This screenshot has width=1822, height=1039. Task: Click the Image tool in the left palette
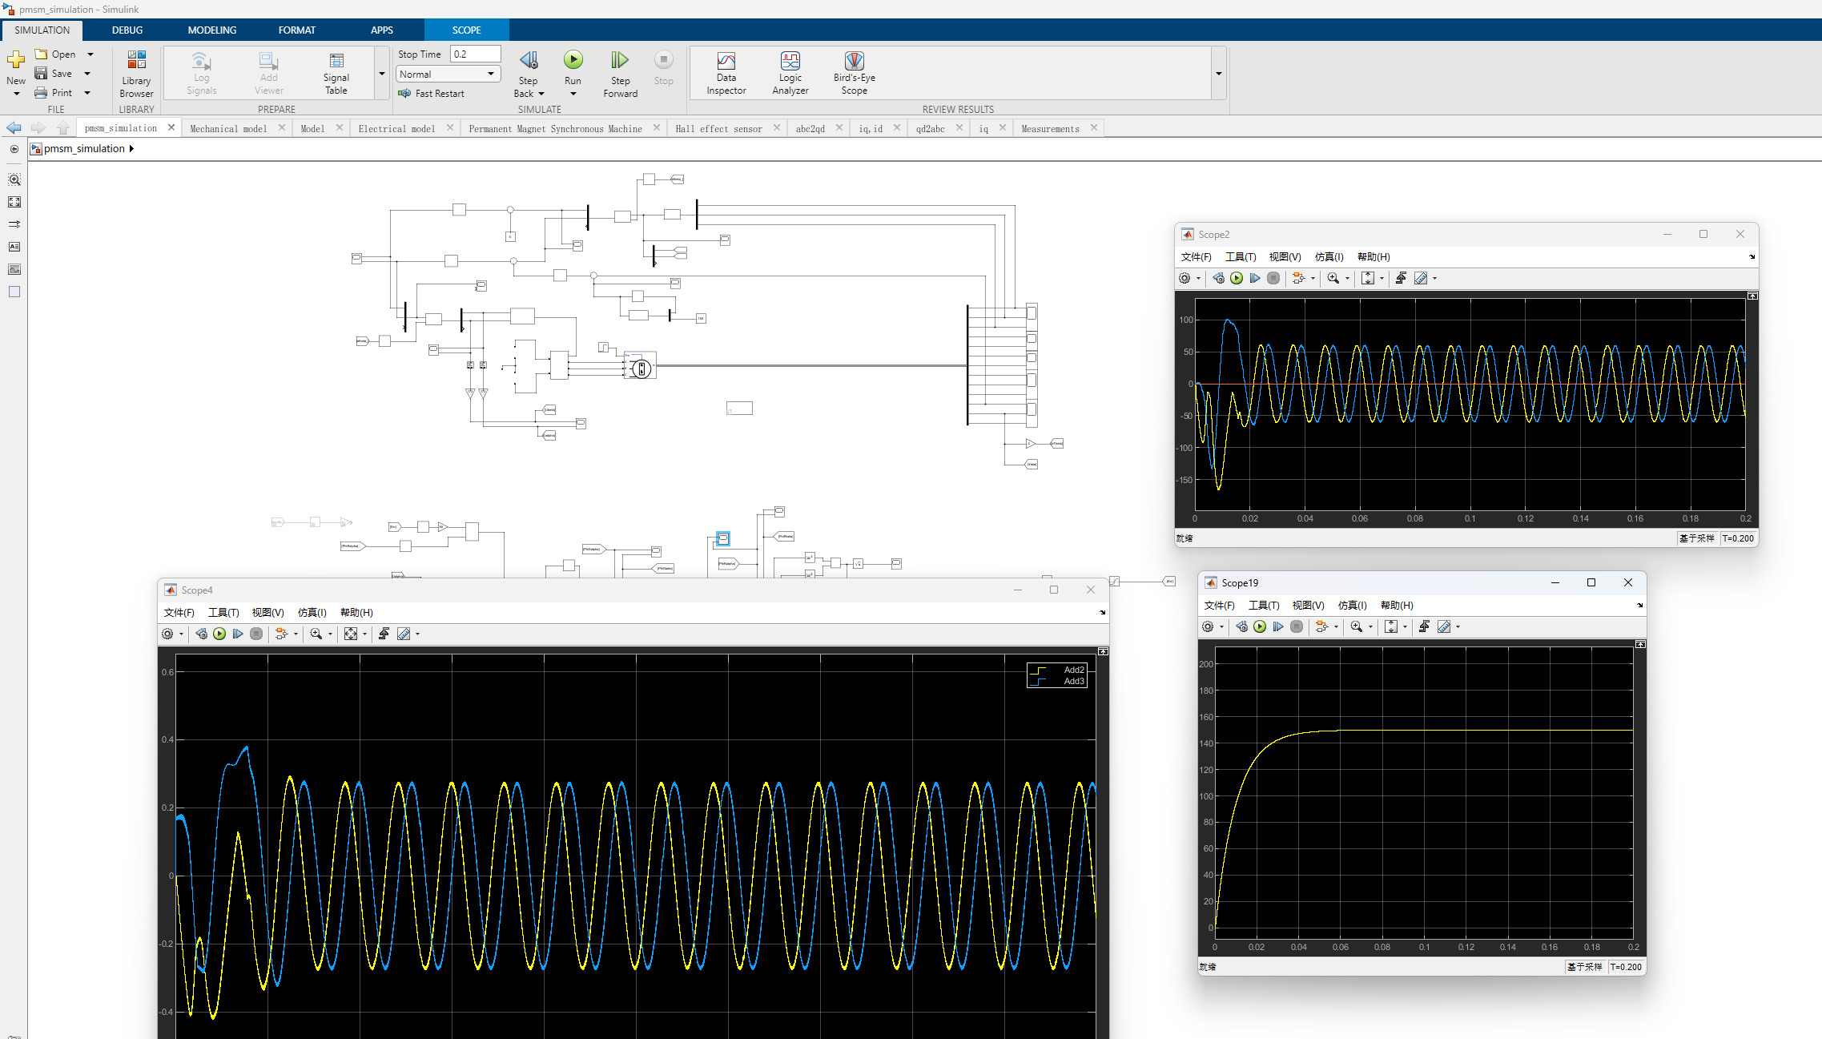[14, 270]
